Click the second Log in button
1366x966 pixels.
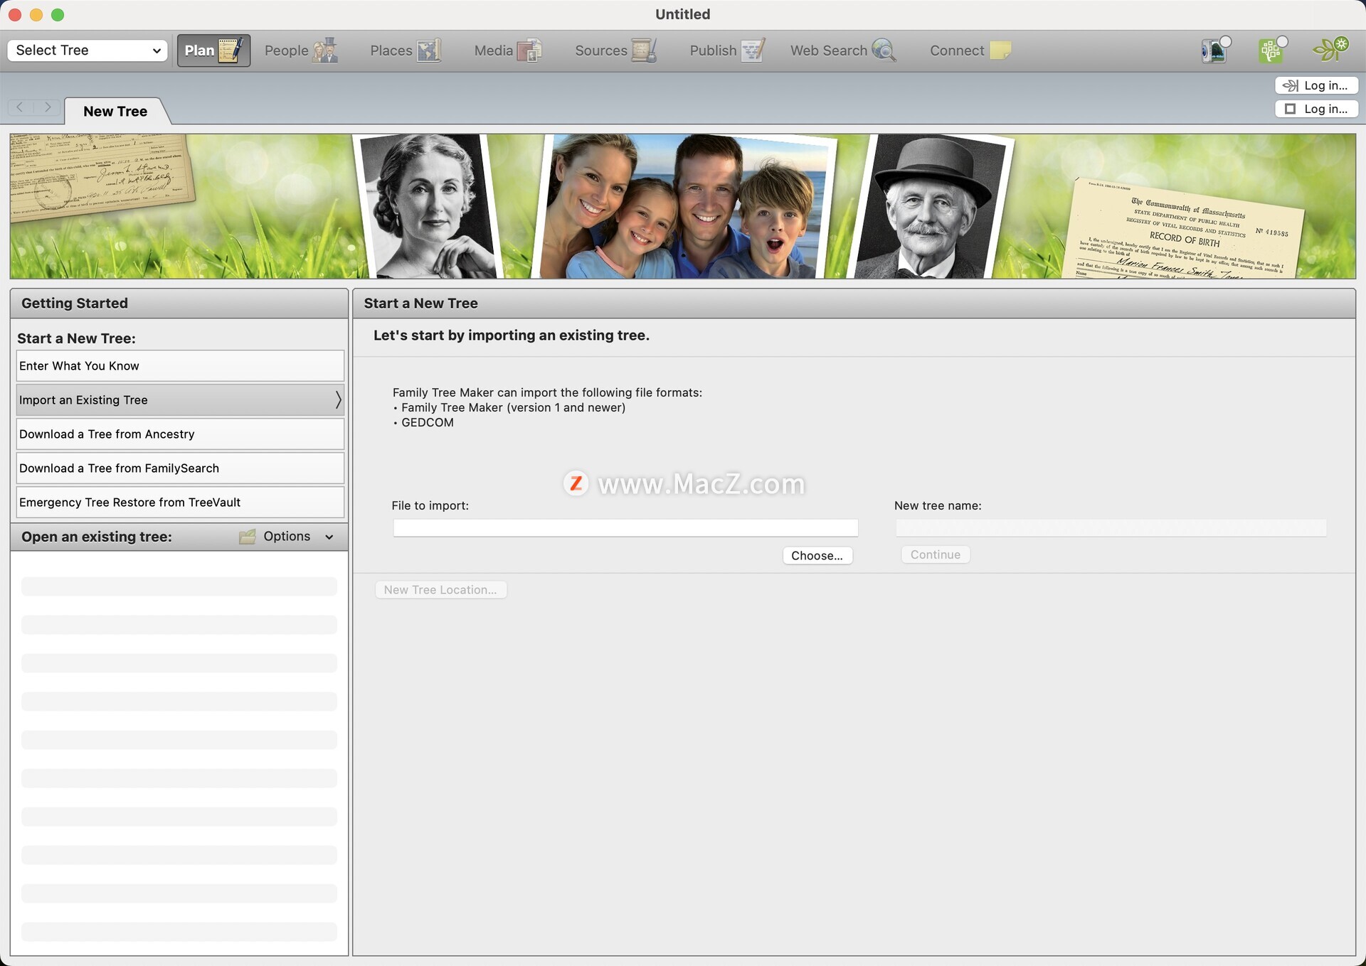coord(1316,109)
